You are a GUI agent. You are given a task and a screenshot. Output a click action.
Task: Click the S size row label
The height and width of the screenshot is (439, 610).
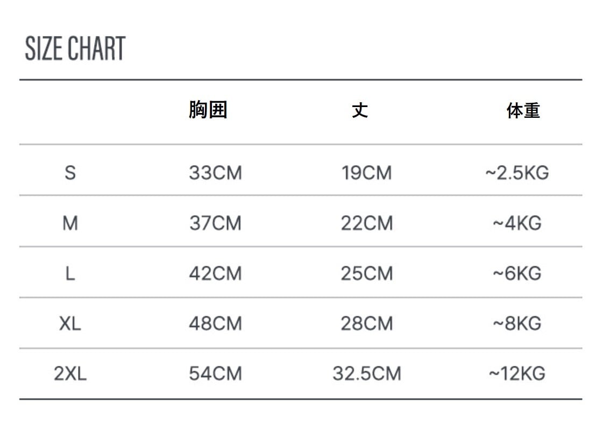pyautogui.click(x=70, y=173)
